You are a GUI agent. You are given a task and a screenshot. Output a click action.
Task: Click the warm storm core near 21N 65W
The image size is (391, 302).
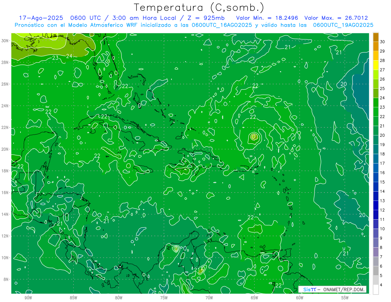point(254,137)
